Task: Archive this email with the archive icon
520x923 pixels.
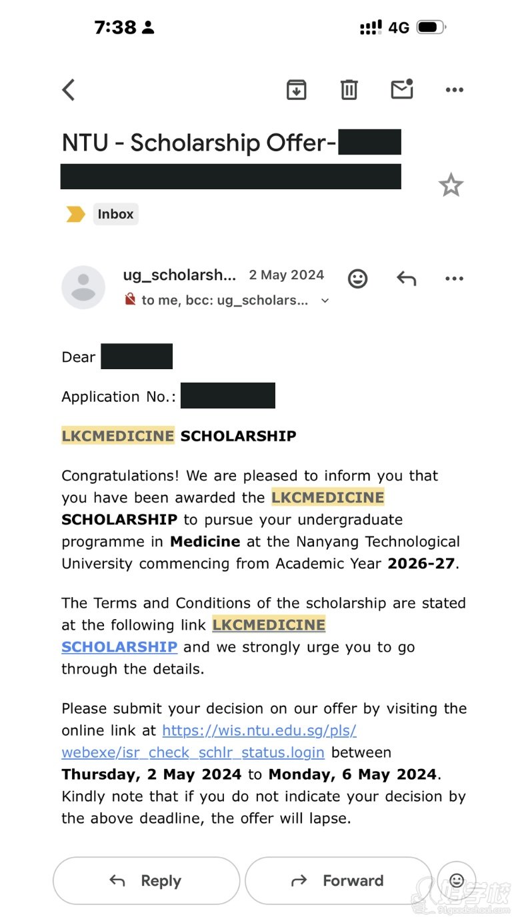Action: [296, 89]
